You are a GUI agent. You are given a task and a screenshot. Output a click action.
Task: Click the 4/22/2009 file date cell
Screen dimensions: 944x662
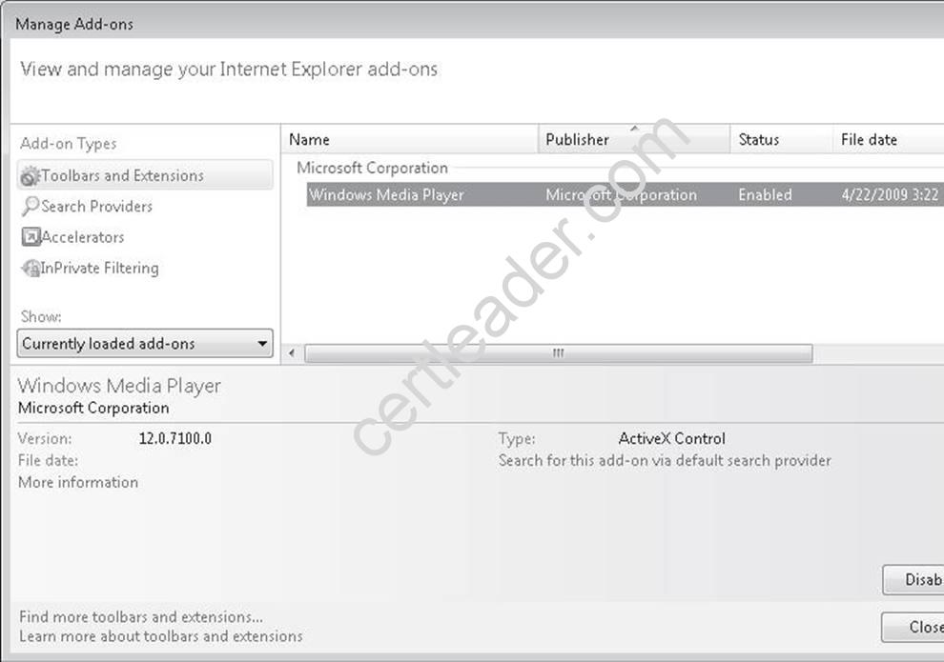tap(890, 195)
